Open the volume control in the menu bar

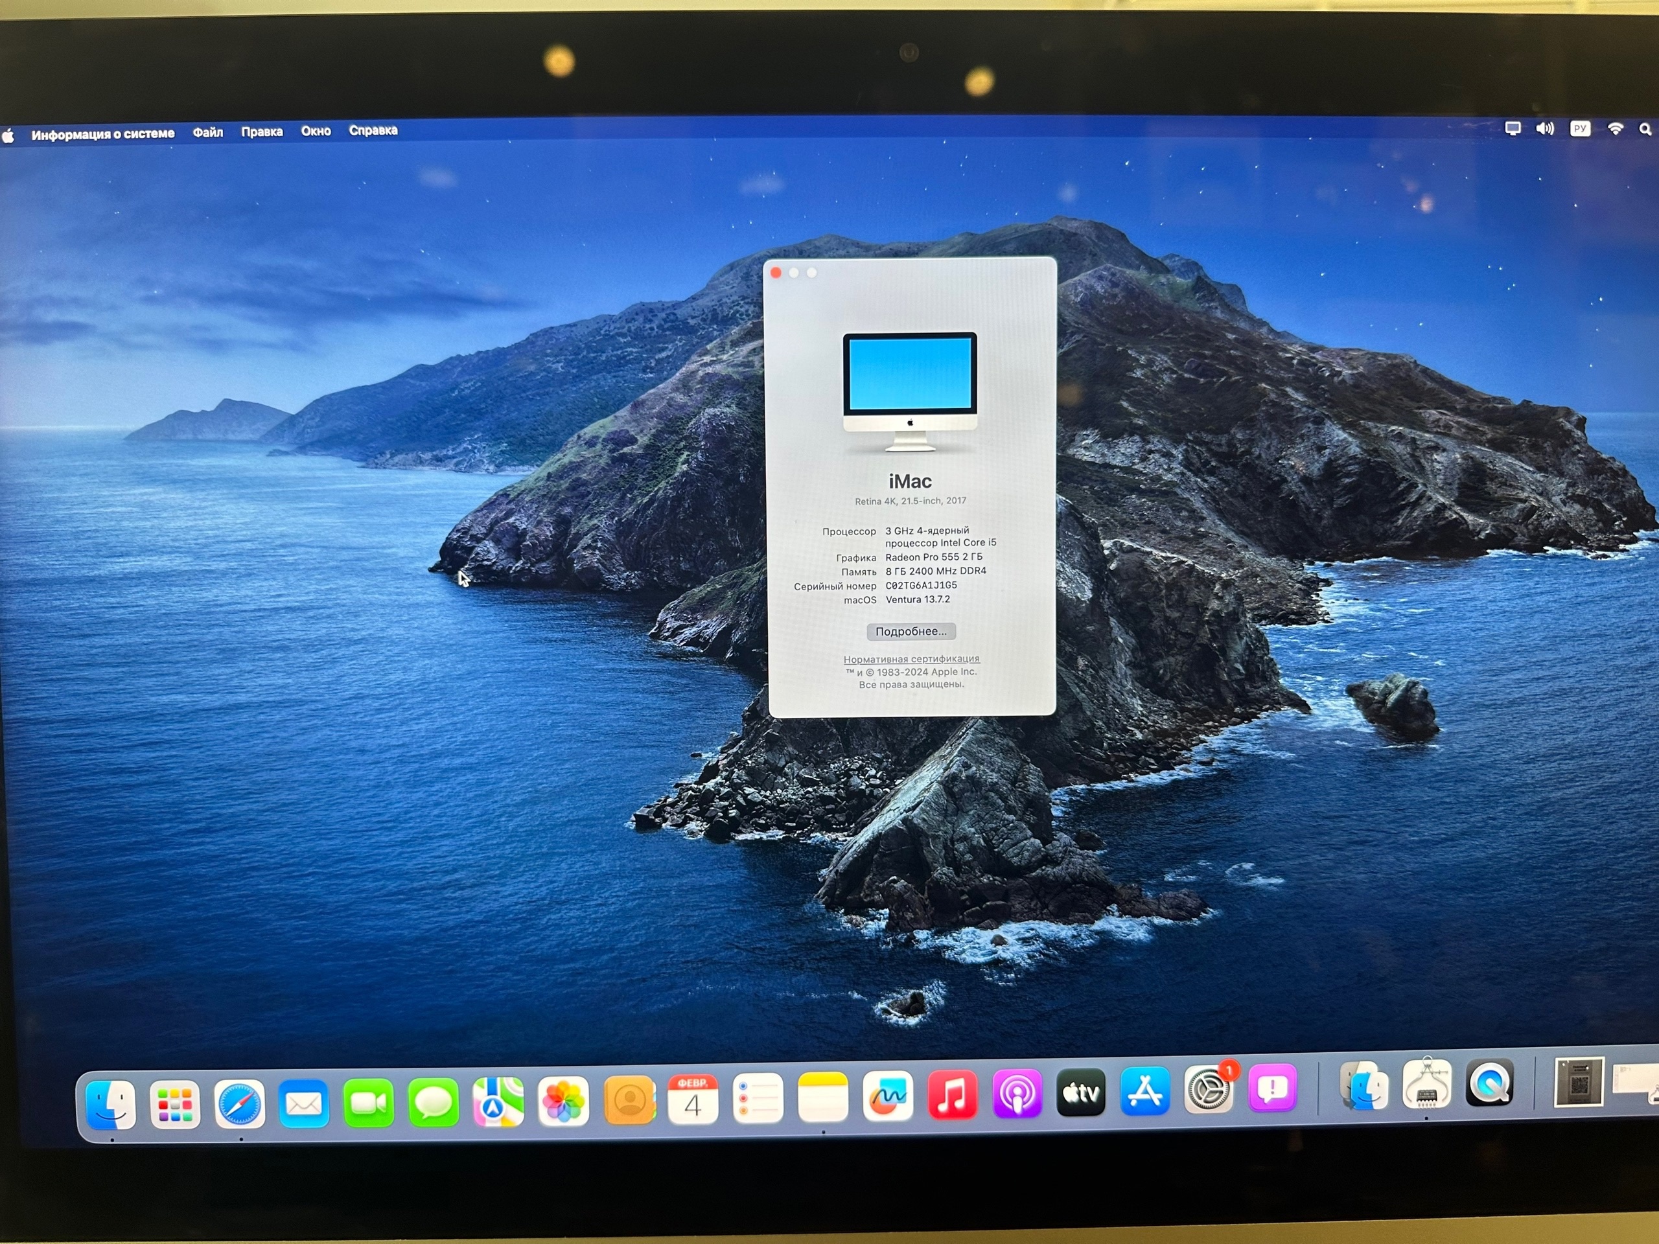point(1545,128)
